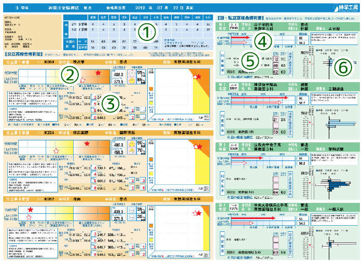Click the recruitment name A日程
Viewport: 363px width, 263px height.
tap(334, 28)
